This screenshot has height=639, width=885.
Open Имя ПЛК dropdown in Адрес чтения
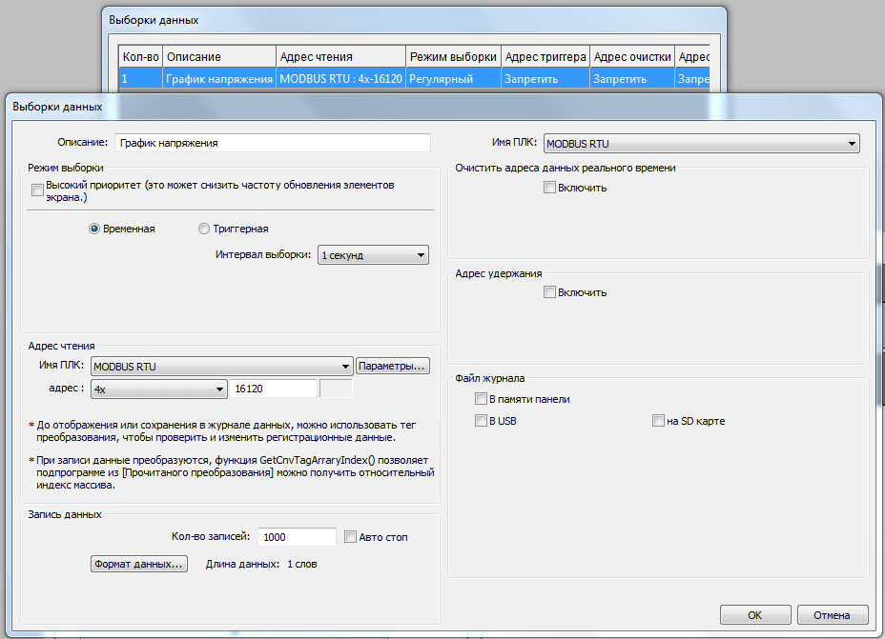coord(221,367)
